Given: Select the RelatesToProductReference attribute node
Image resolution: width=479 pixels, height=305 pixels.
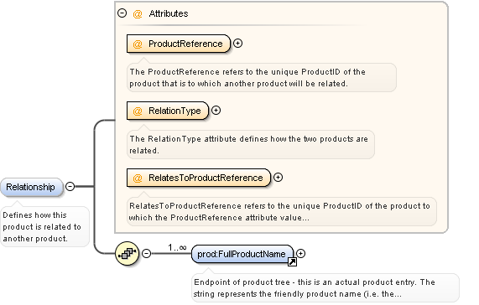Looking at the screenshot, I should click(x=199, y=178).
